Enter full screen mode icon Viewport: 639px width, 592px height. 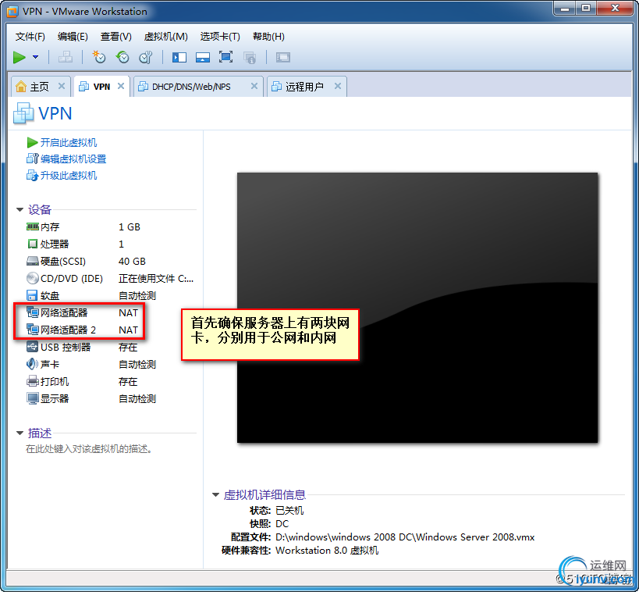click(225, 57)
